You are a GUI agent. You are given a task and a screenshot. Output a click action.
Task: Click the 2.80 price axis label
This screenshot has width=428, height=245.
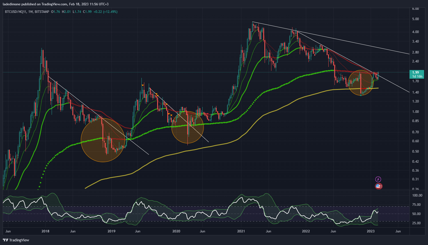point(415,52)
